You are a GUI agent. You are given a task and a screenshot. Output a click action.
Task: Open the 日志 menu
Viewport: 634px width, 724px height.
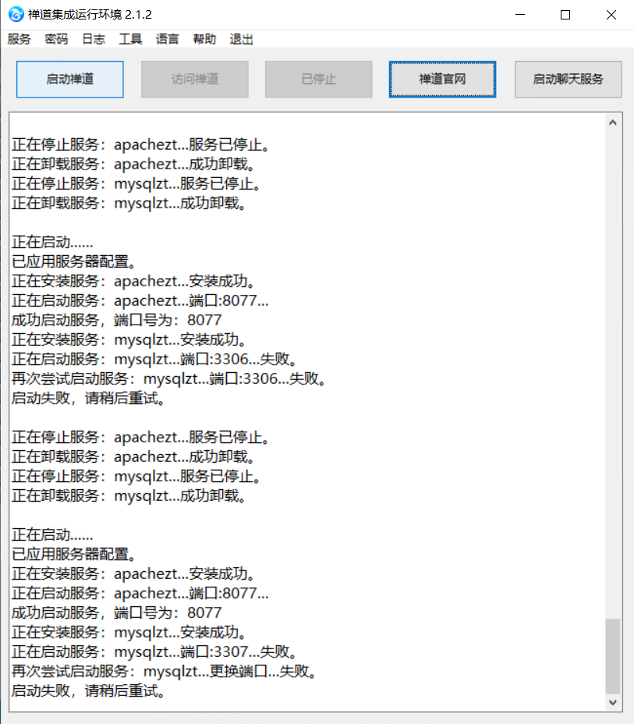coord(94,39)
